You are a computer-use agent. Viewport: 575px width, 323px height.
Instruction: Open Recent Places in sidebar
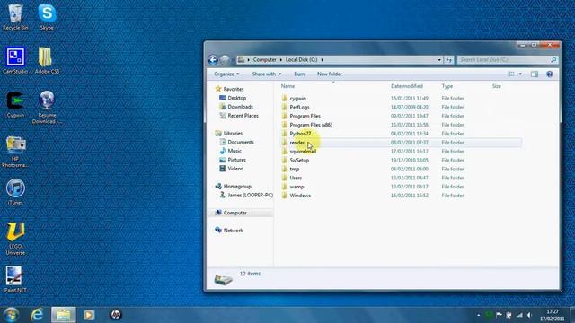click(x=243, y=116)
